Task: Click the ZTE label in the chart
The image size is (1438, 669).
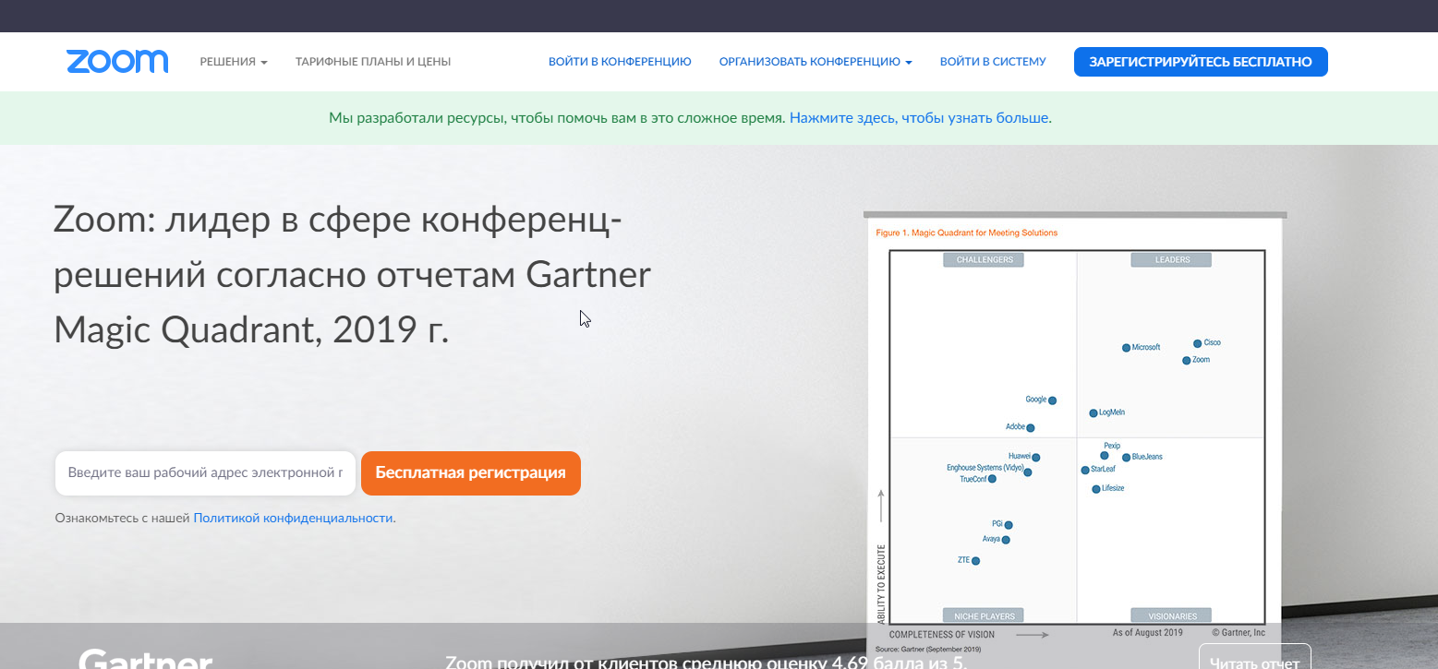Action: tap(963, 560)
